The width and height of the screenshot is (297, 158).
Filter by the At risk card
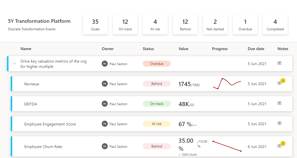click(155, 25)
